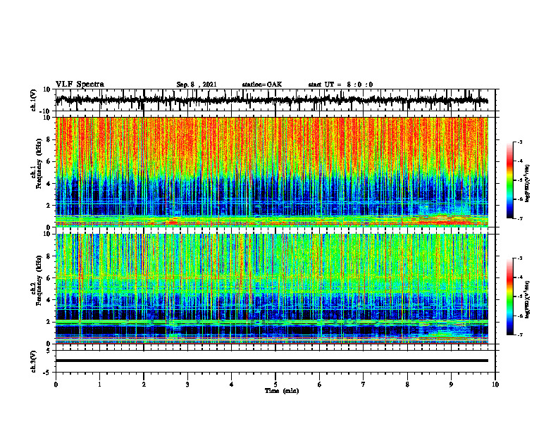Click the "-3" label on ch.1 color bar
558x431 pixels.
tap(520, 142)
